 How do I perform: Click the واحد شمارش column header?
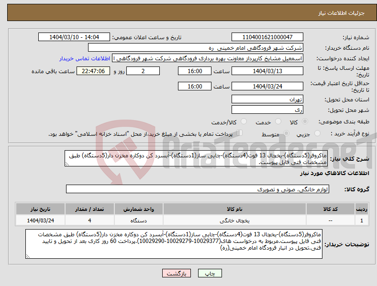pyautogui.click(x=139, y=209)
